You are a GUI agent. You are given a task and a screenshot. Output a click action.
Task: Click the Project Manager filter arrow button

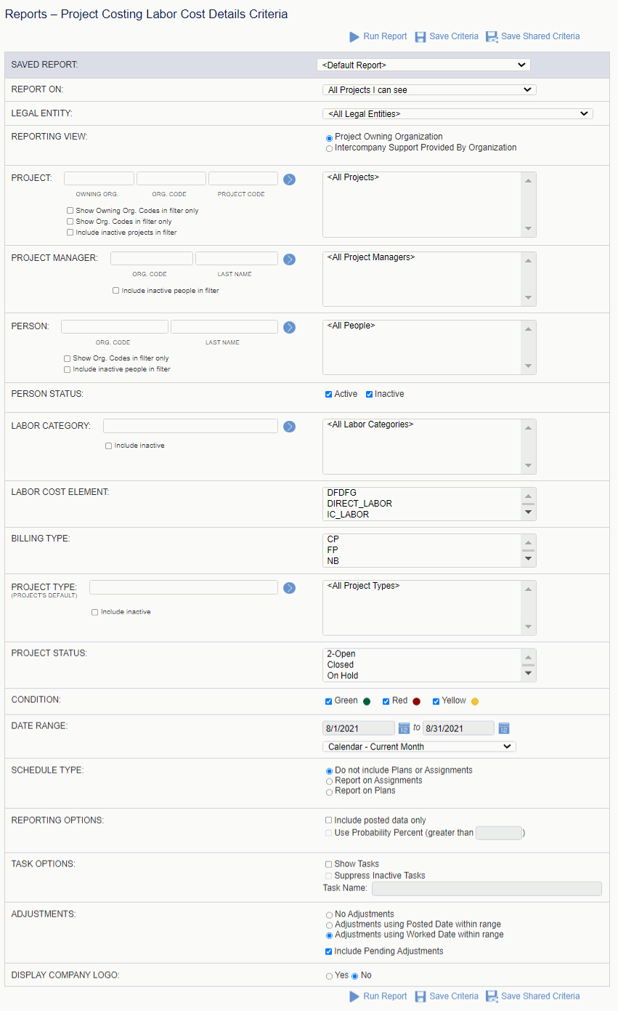click(x=289, y=259)
